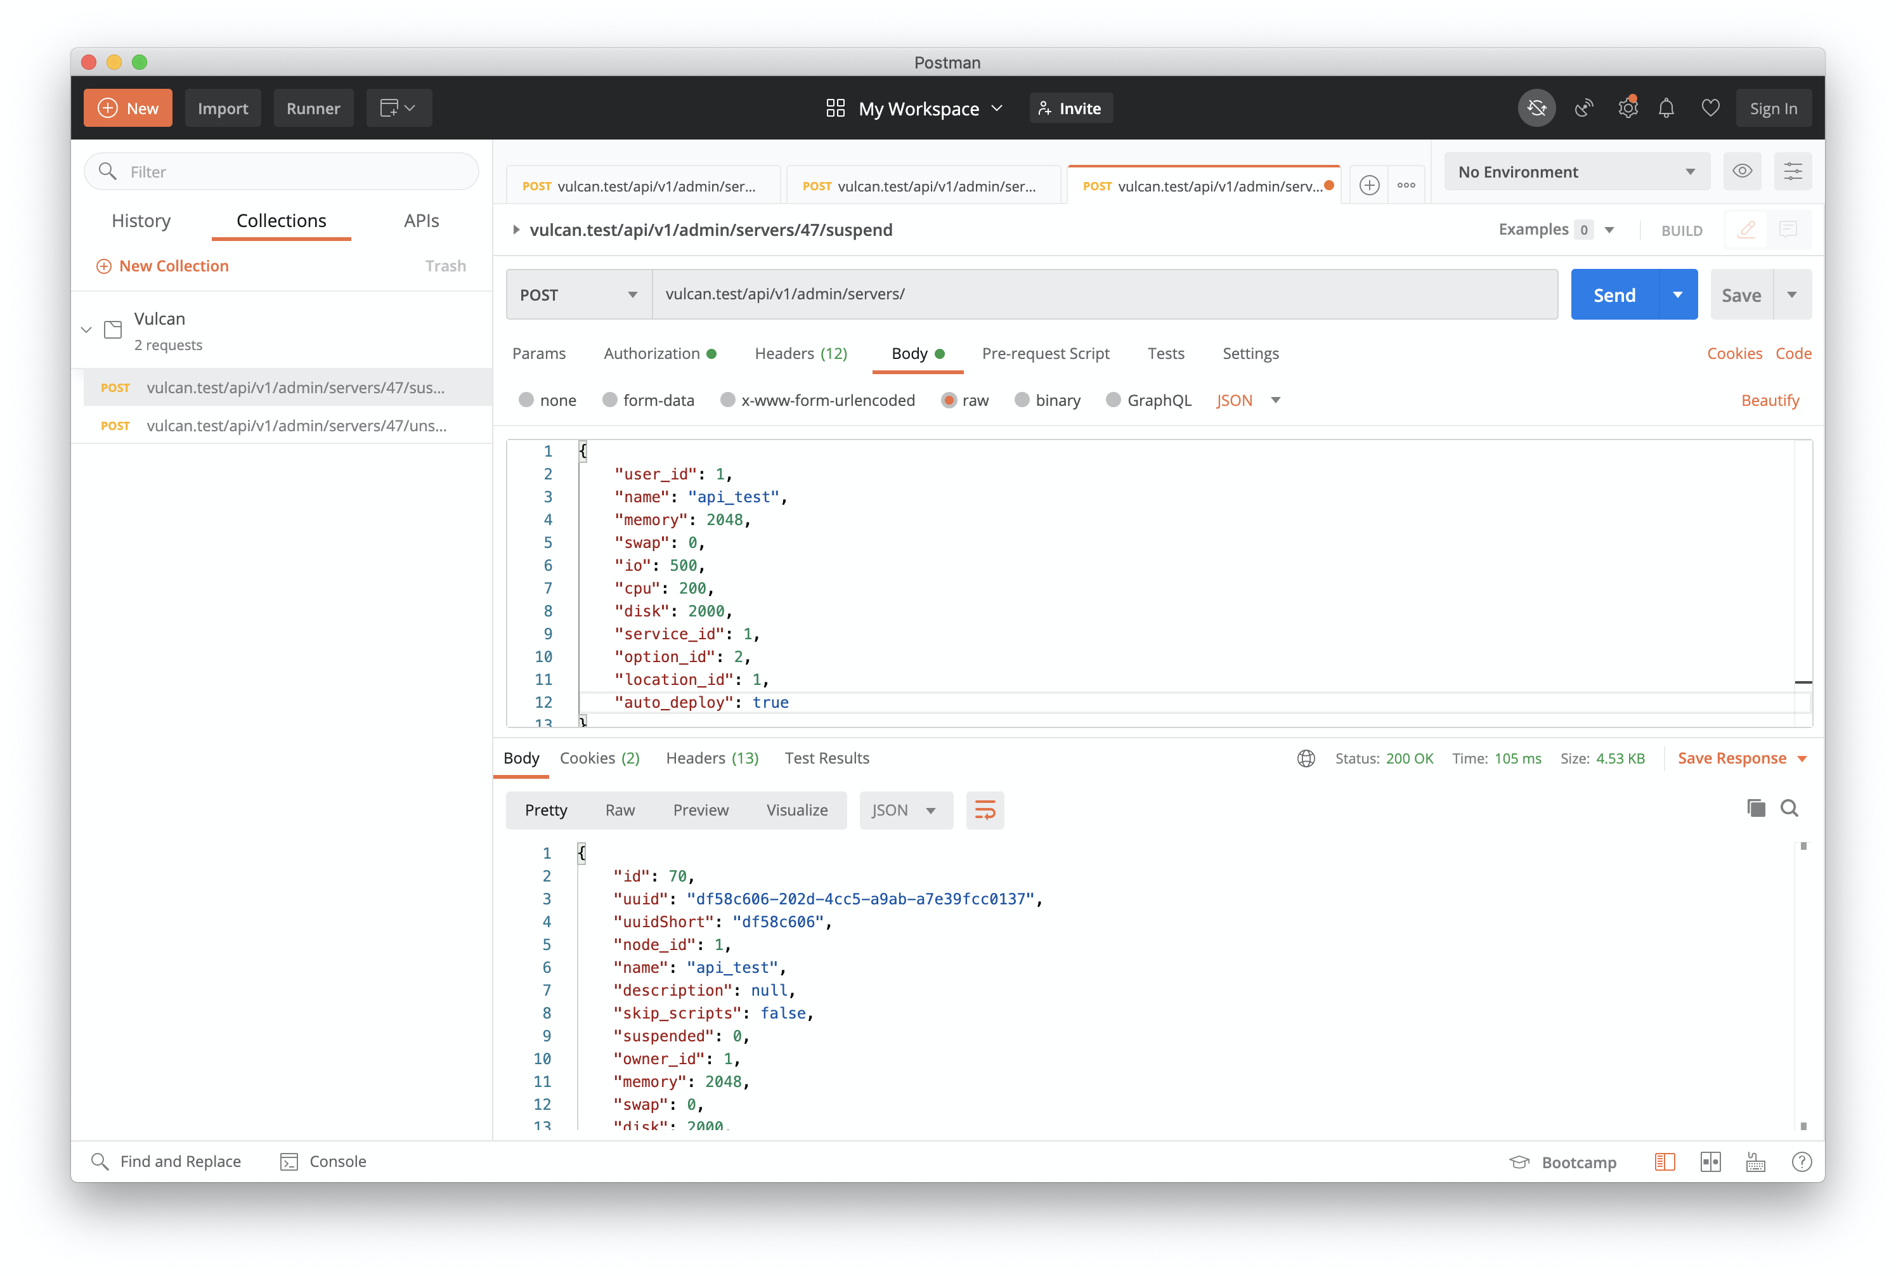This screenshot has width=1896, height=1276.
Task: Open the Console from the status bar
Action: click(323, 1161)
